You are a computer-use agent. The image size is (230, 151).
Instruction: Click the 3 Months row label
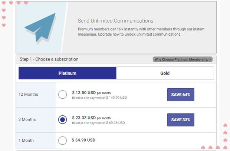(x=27, y=119)
